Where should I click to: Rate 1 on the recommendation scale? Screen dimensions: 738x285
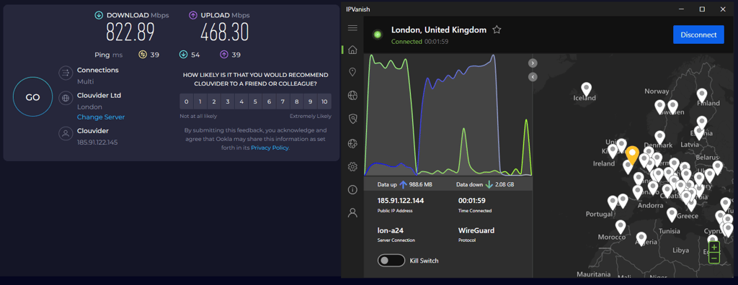200,101
